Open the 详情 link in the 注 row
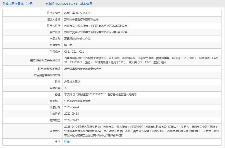The image size is (225, 148). (x=67, y=142)
